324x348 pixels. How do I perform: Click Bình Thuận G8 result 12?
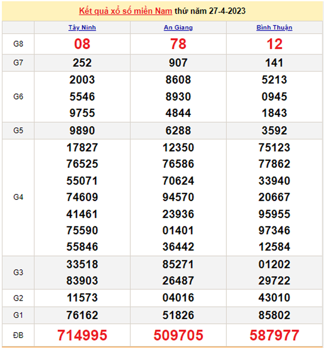tap(274, 44)
